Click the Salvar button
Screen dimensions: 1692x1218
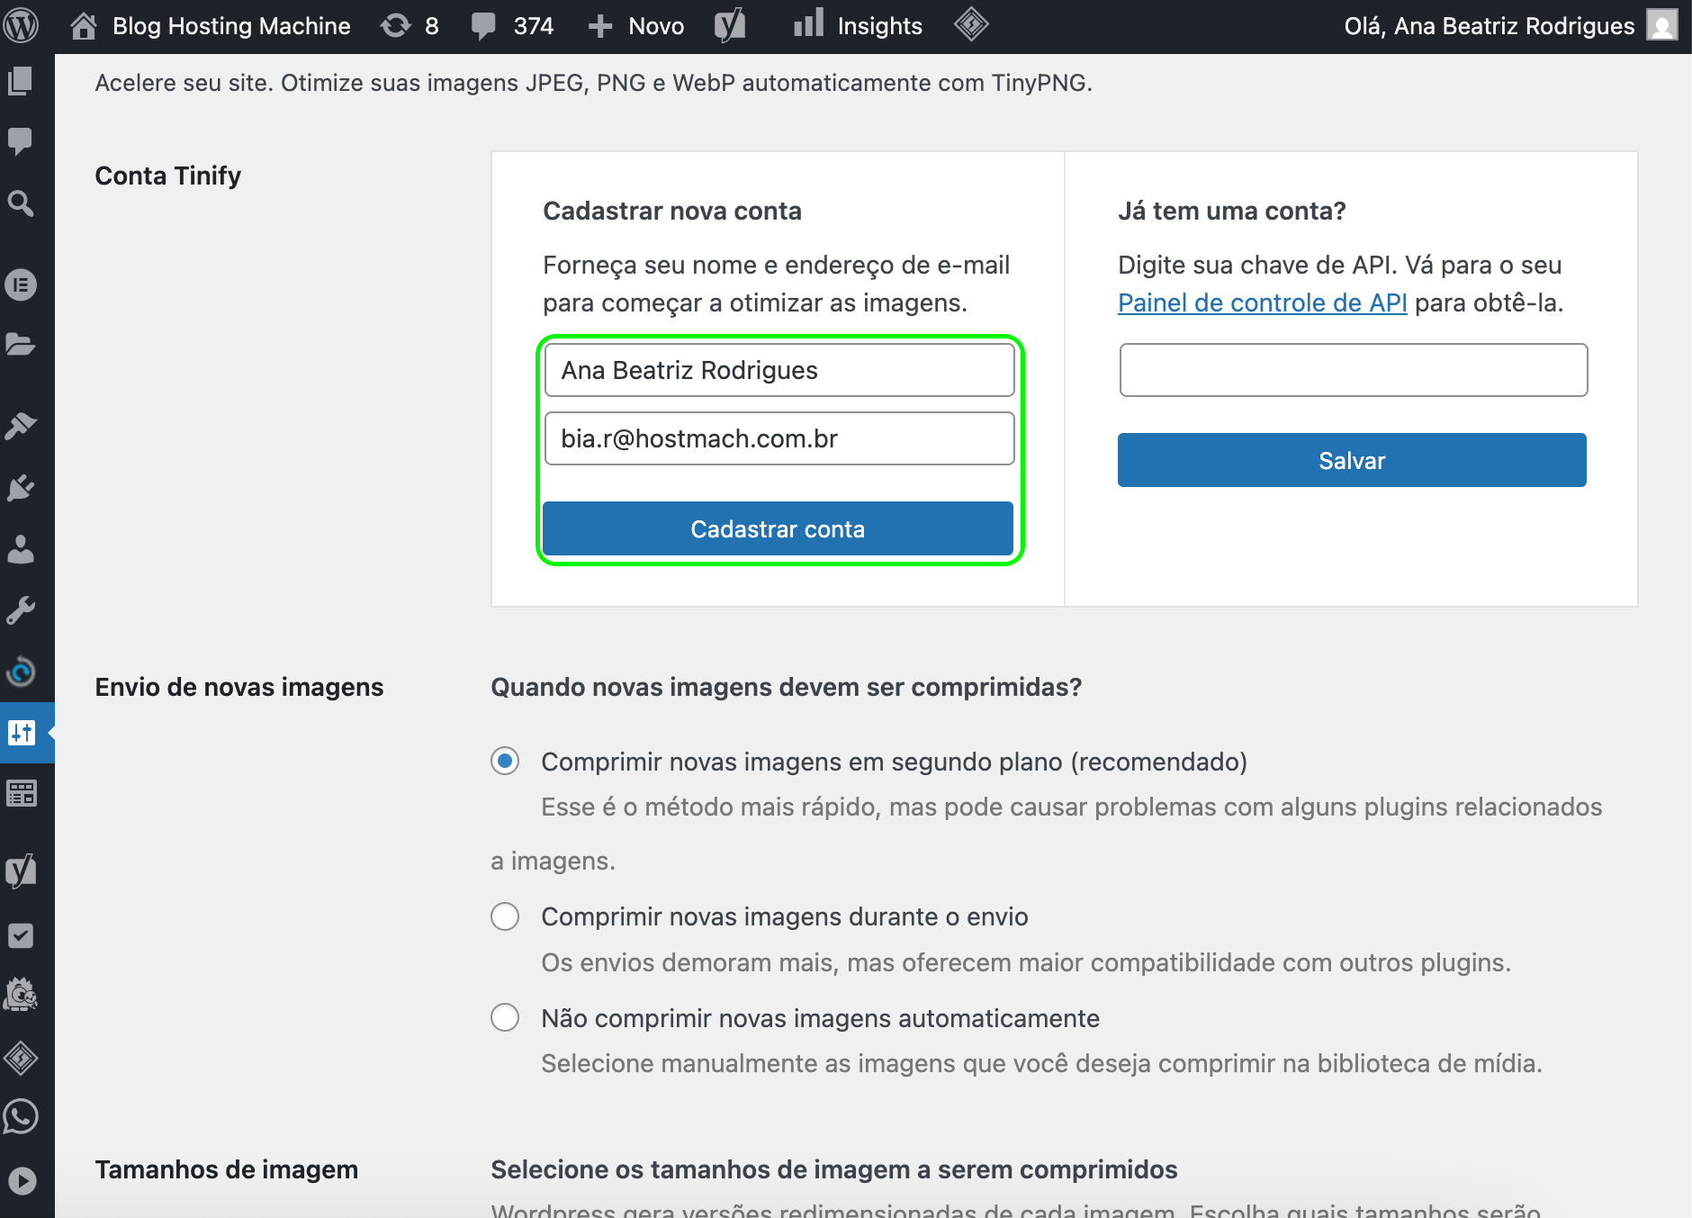[x=1352, y=460]
